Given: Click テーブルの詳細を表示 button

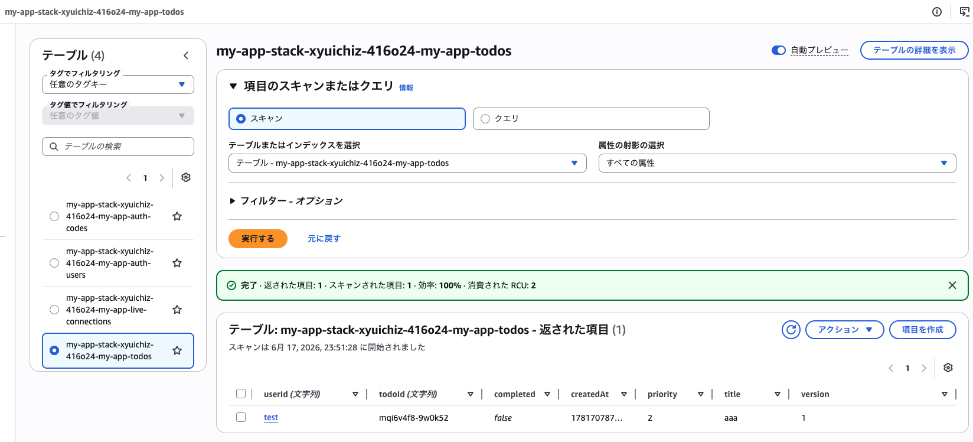Looking at the screenshot, I should [915, 50].
